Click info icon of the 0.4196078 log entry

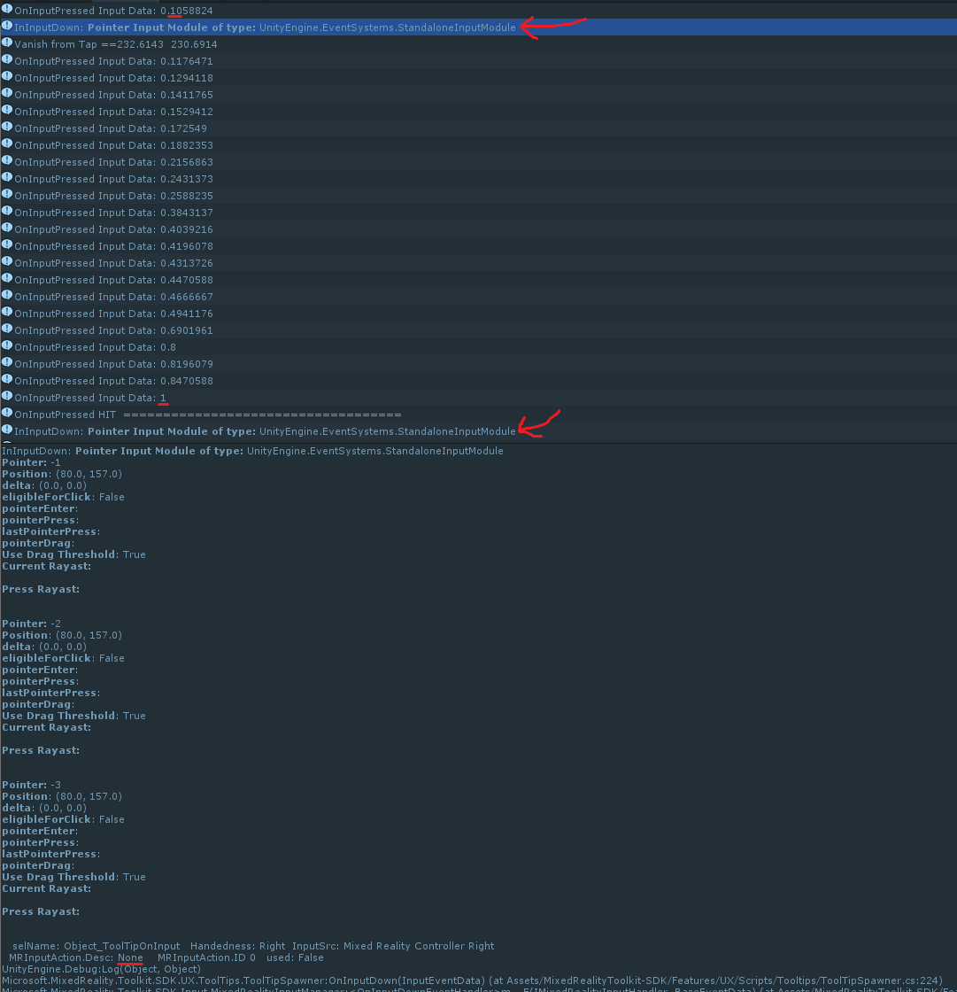7,244
